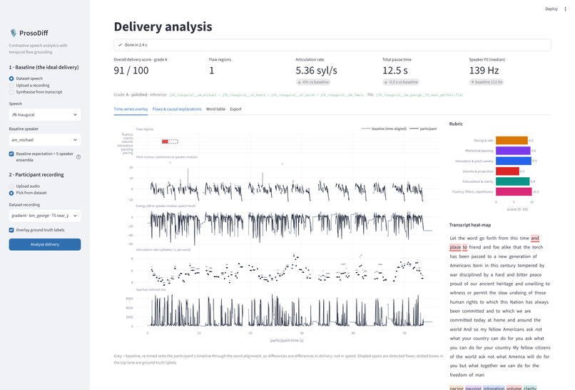Toggle Baseline expectation 5-speaker ensemble checkbox

pos(11,154)
